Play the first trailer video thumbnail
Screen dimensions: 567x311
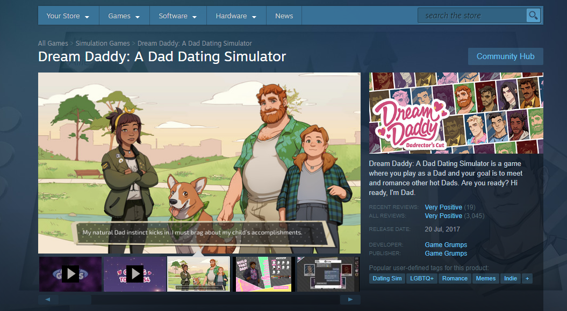70,274
